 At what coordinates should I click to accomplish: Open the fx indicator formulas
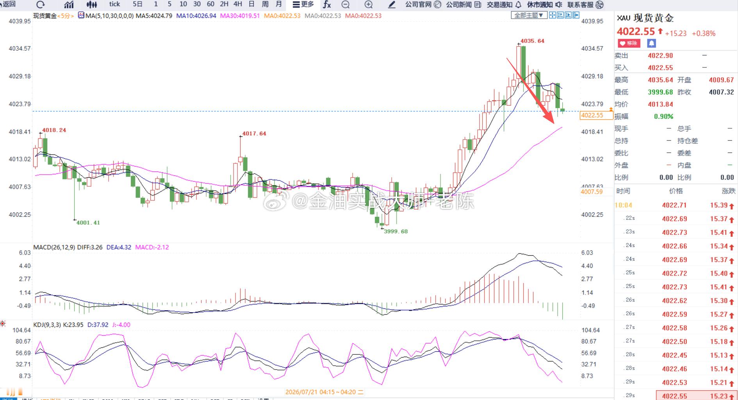pos(327,5)
